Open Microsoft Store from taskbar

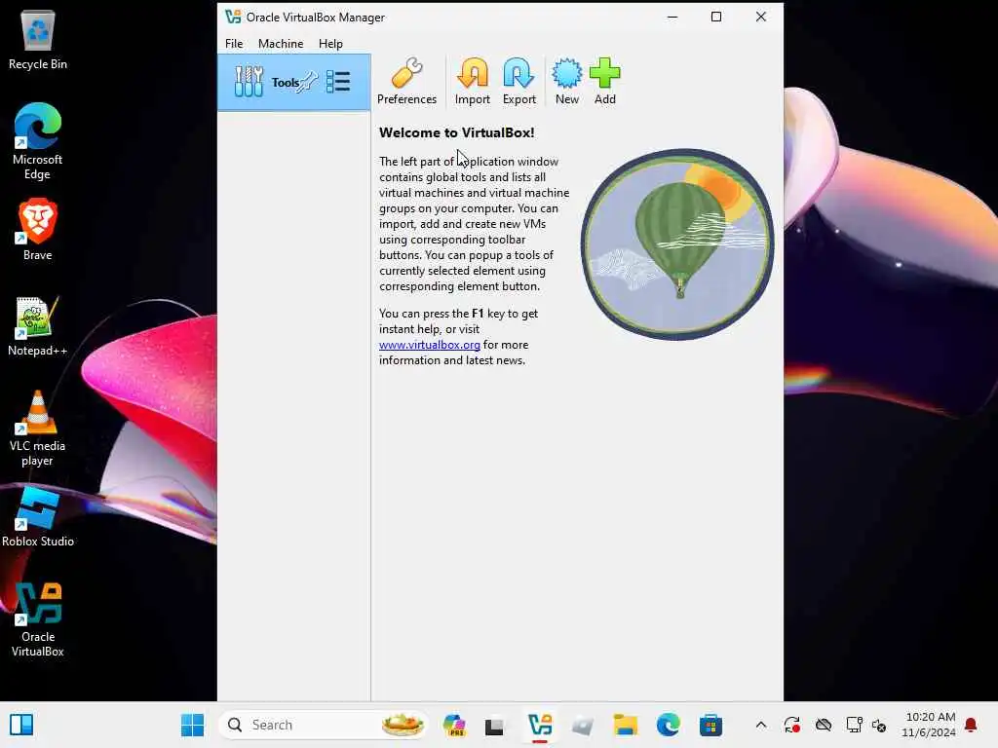click(710, 725)
